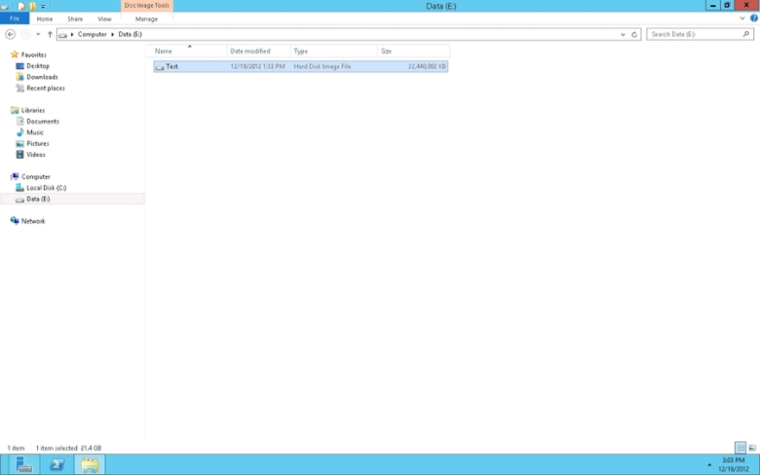Click the search magnifier icon
The image size is (760, 475).
(746, 34)
